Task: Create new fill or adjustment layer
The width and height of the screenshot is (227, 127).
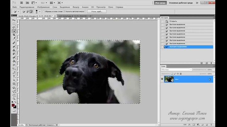Action: [198, 125]
